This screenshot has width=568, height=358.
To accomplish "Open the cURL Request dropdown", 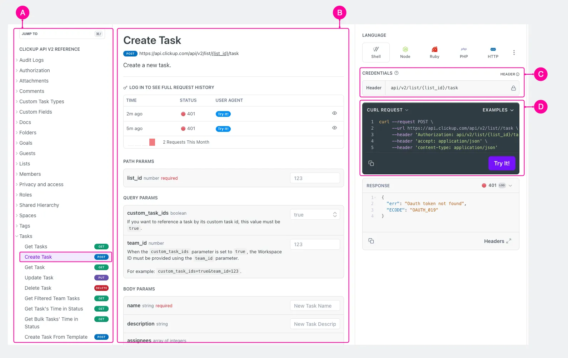I will click(388, 110).
